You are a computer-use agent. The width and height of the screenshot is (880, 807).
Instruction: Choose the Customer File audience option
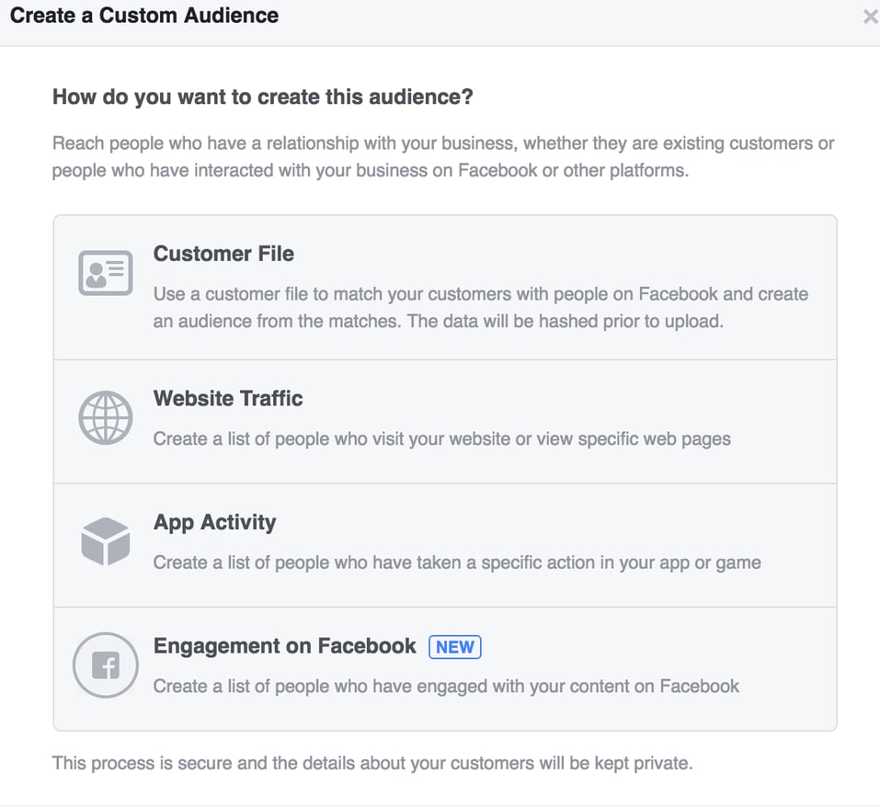[445, 287]
